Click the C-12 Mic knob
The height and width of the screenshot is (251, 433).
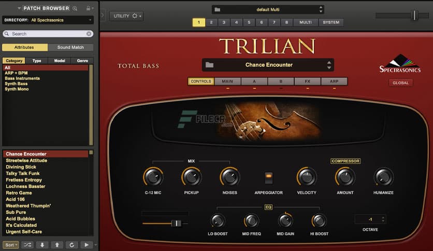pyautogui.click(x=153, y=177)
